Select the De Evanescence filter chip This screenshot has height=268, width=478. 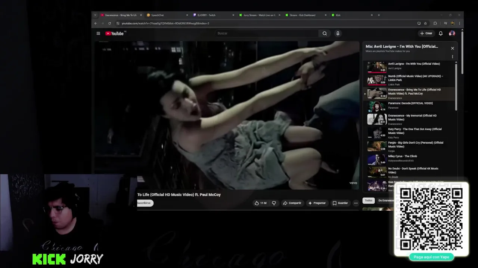(386, 201)
